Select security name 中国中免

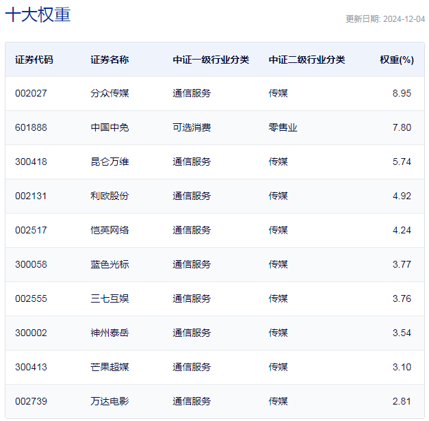pyautogui.click(x=109, y=127)
